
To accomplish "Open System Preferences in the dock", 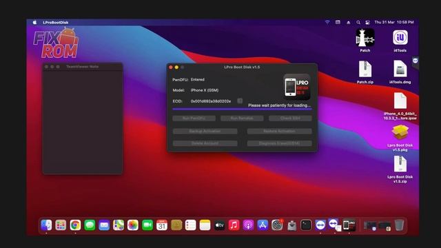I will pyautogui.click(x=277, y=225).
